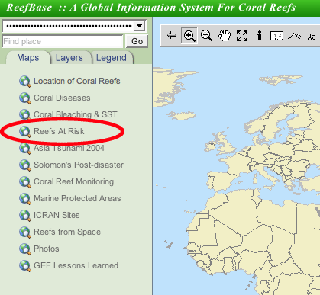
Task: Click the Find place text field
Action: pyautogui.click(x=63, y=41)
